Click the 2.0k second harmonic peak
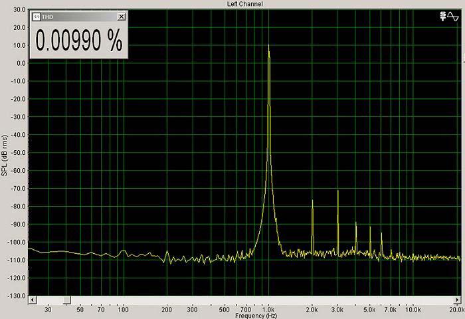The width and height of the screenshot is (465, 319). 312,201
